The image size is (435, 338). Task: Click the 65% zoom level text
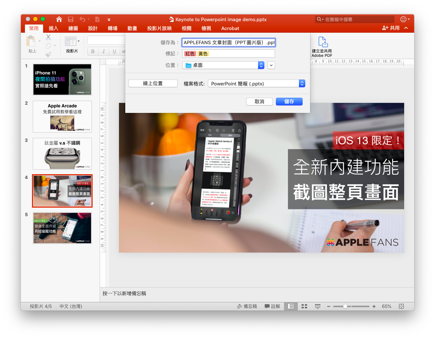[x=386, y=306]
